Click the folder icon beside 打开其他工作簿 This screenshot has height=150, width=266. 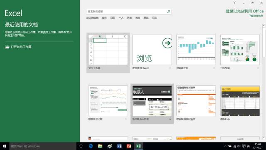pyautogui.click(x=7, y=47)
